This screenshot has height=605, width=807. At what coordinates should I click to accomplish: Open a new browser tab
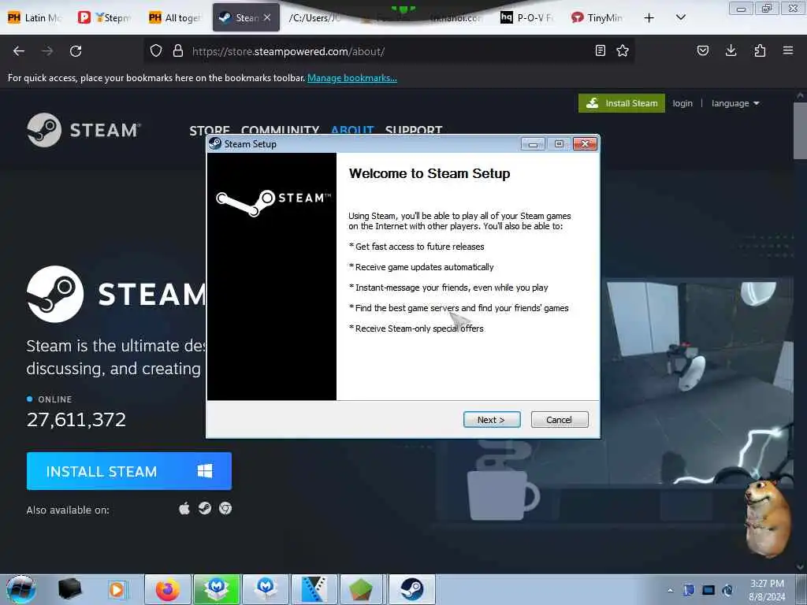(649, 18)
